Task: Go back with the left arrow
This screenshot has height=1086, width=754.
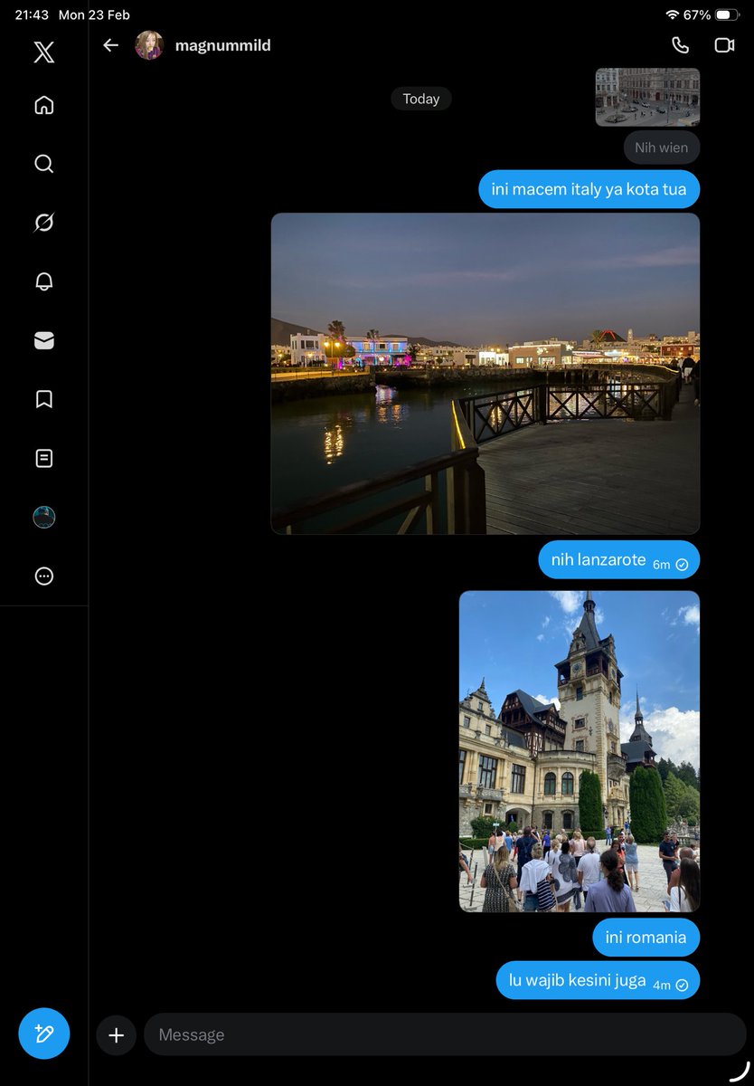Action: click(110, 45)
